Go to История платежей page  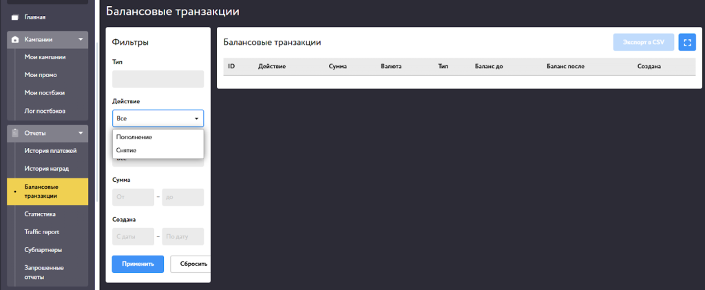50,151
